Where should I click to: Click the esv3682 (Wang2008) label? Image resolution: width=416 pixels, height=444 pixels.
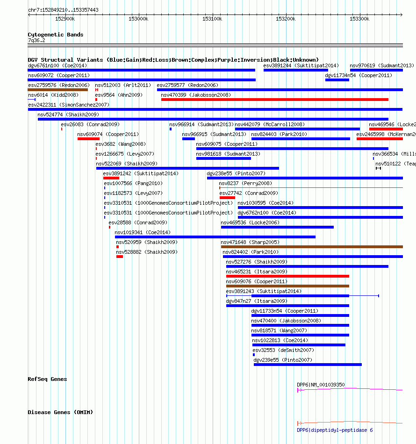[x=121, y=144]
